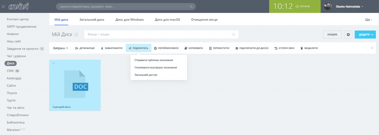Open Групи in the sidebar
The height and width of the screenshot is (135, 379).
pos(11,100)
